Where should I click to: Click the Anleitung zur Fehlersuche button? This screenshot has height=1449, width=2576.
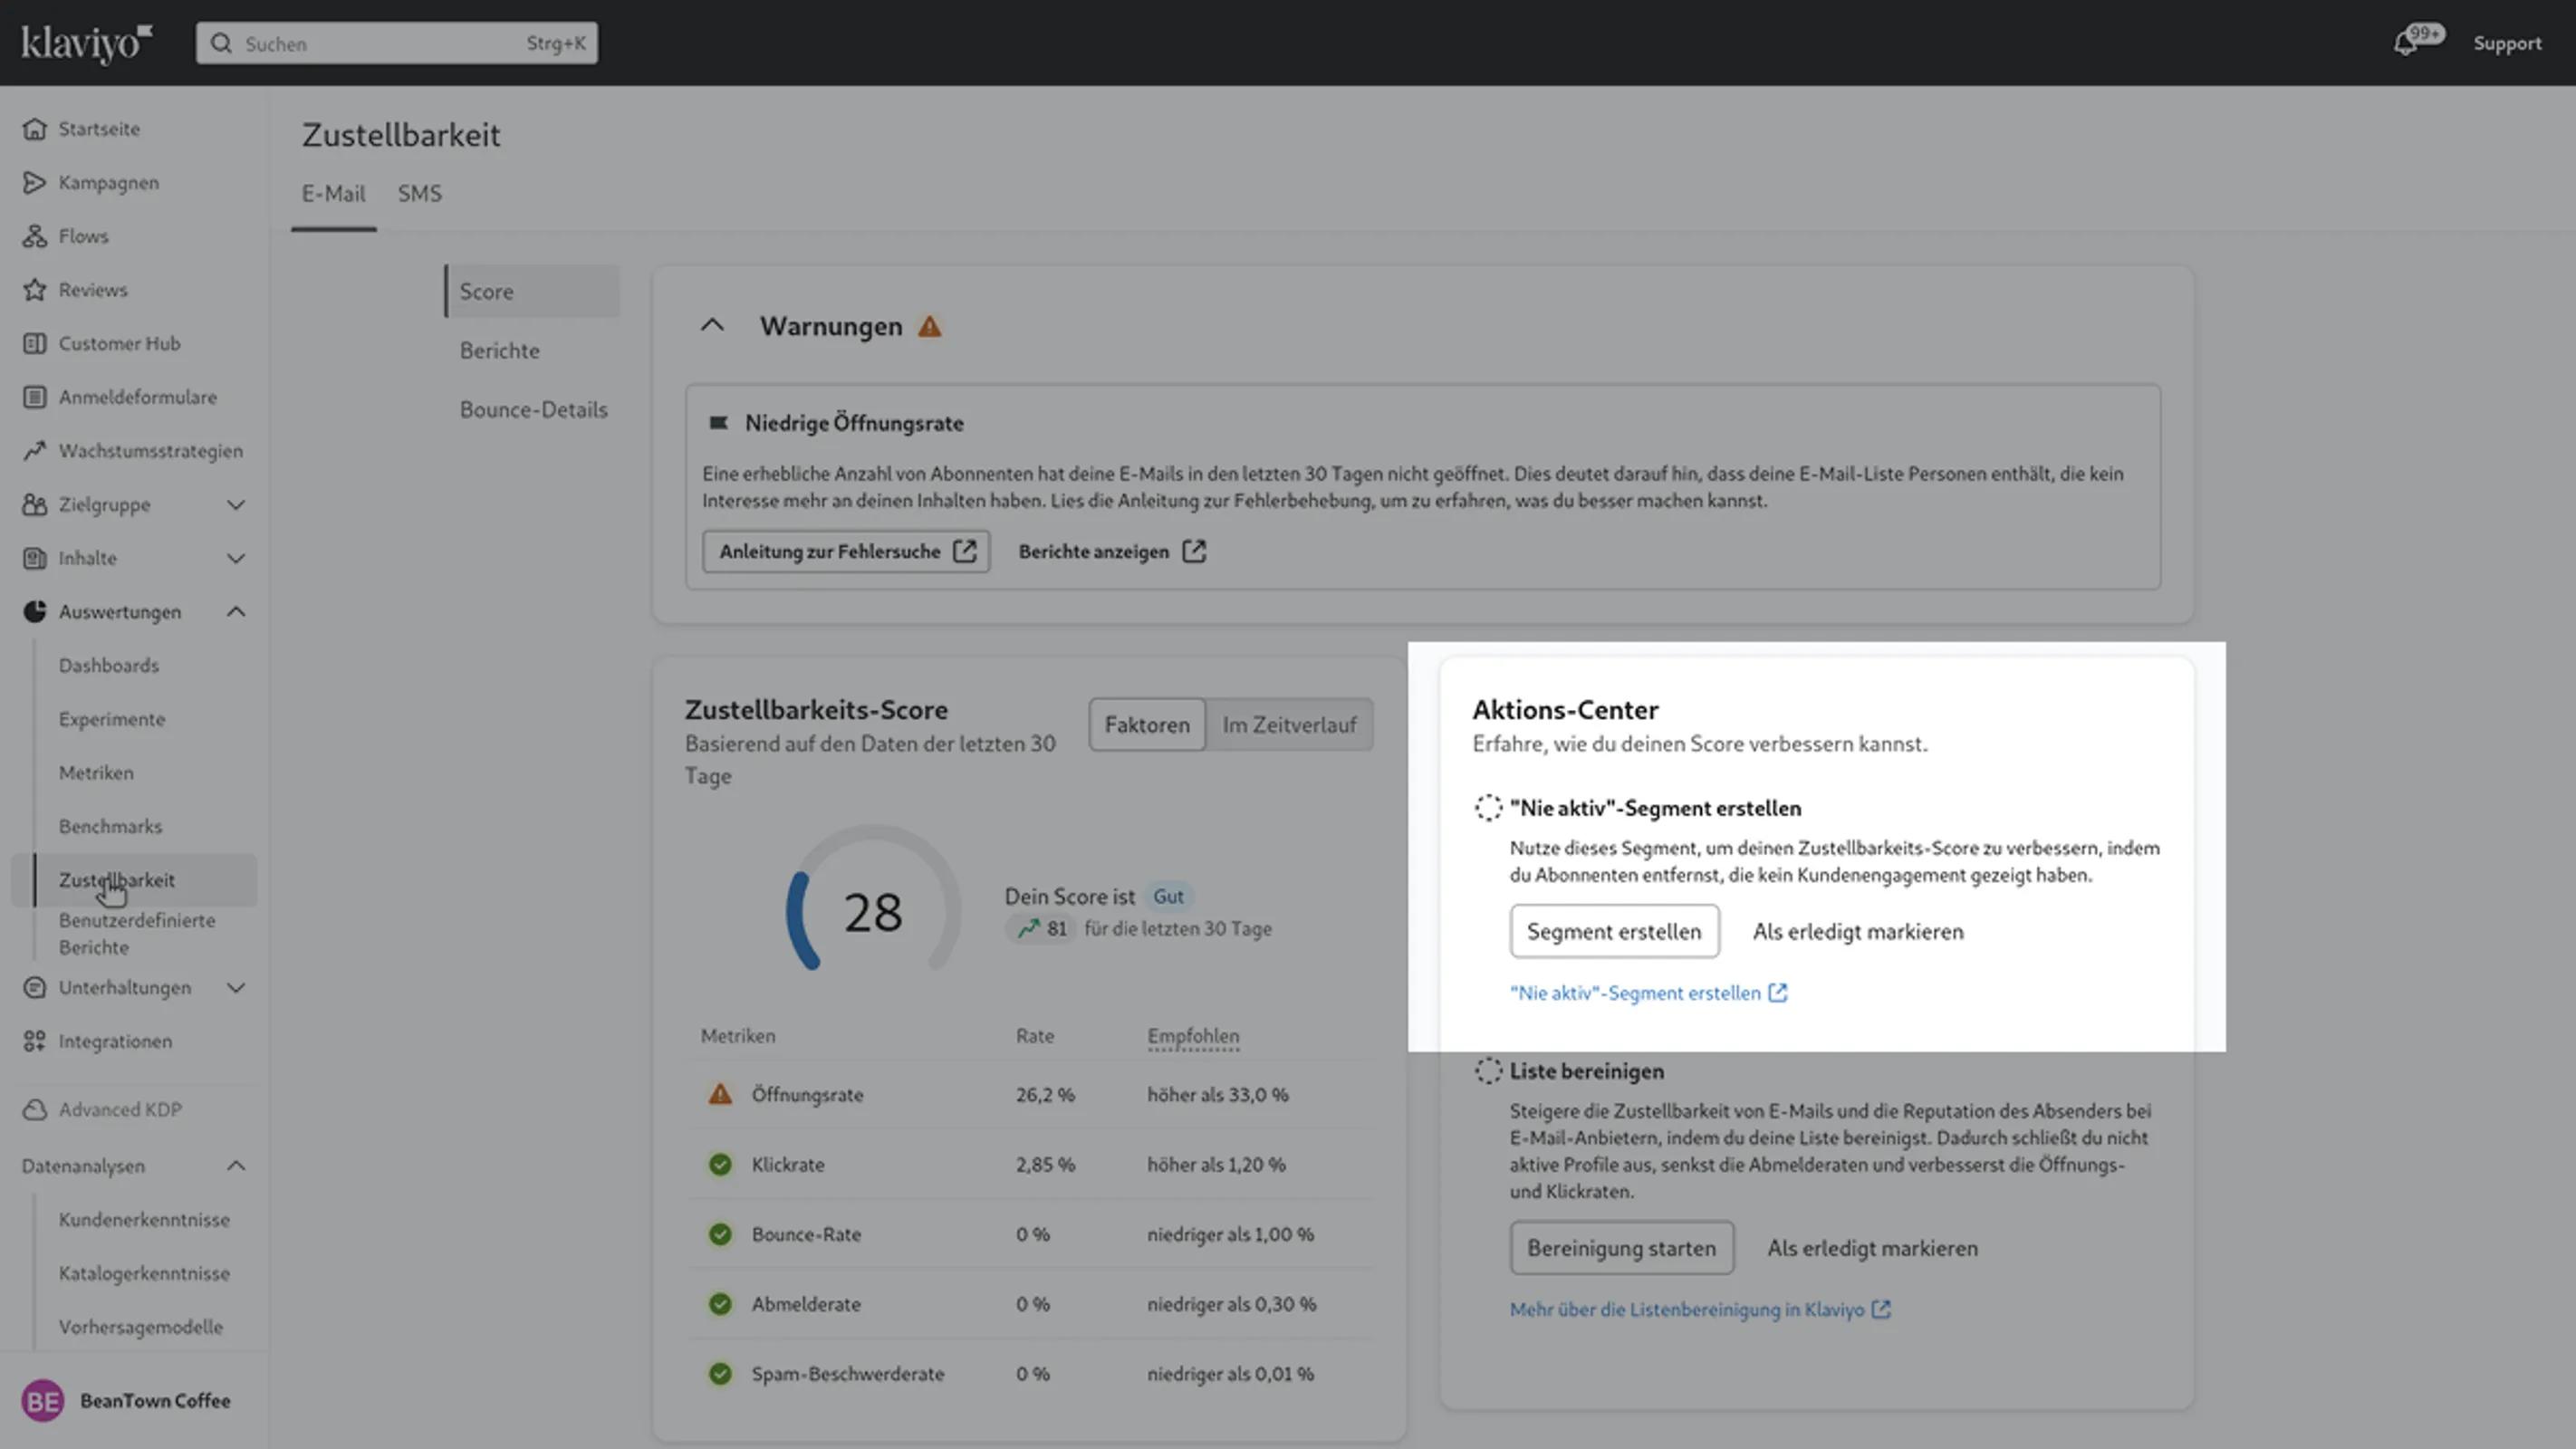846,551
